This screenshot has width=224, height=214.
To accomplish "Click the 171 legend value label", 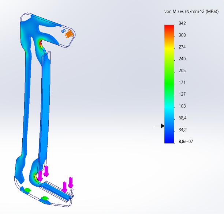I will tap(182, 83).
